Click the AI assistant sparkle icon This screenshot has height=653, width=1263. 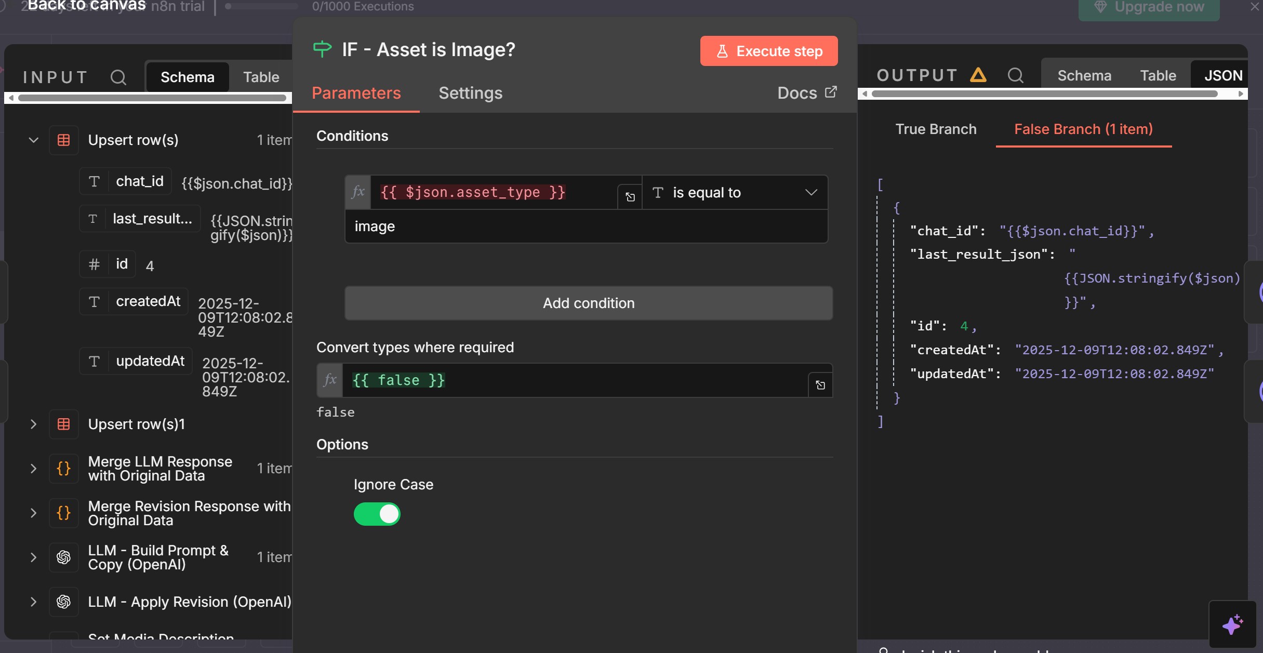tap(1232, 624)
